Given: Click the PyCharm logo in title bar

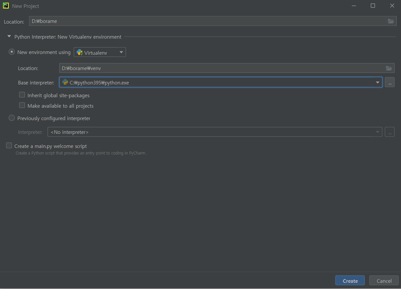Looking at the screenshot, I should click(x=6, y=6).
